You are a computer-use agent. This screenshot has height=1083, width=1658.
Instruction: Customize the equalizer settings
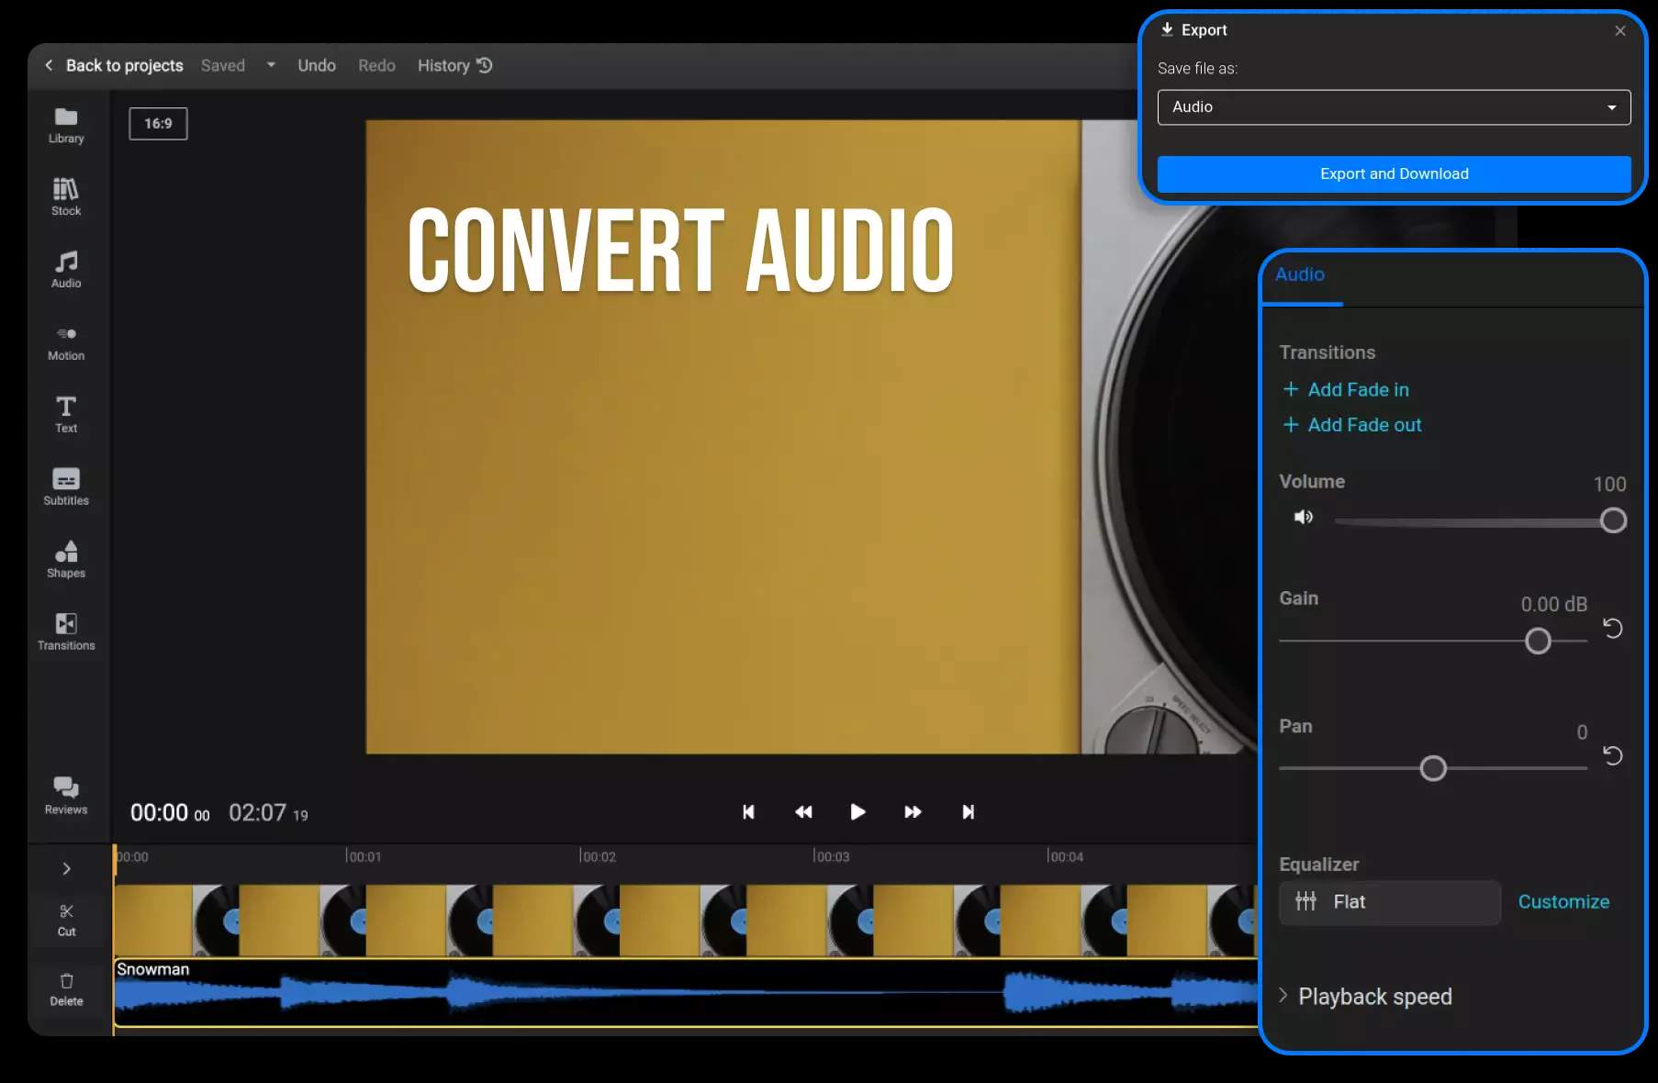(x=1563, y=902)
